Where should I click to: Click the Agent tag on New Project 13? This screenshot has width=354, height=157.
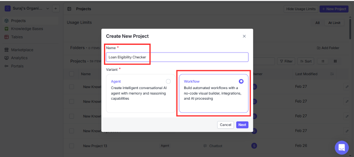point(165,146)
